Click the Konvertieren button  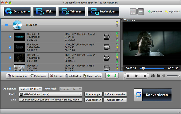[153, 95]
